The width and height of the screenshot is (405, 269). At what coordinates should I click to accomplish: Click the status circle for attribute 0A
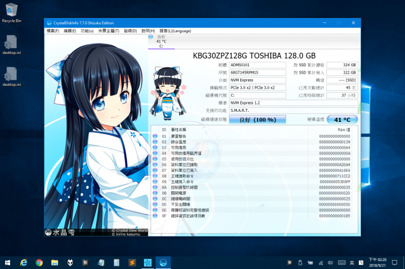click(155, 187)
